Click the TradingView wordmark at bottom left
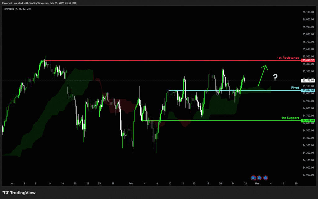This screenshot has height=199, width=318. pos(23,193)
